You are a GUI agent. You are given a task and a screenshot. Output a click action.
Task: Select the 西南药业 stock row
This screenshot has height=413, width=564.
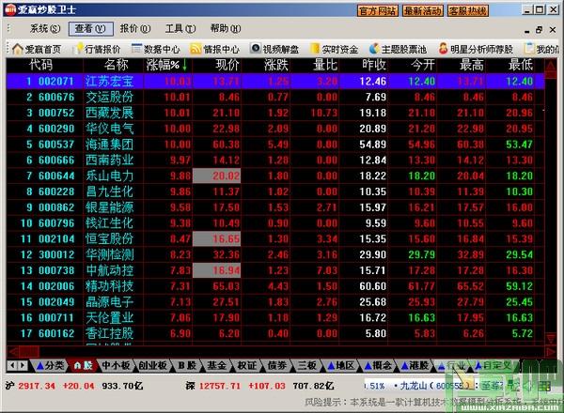coord(275,161)
